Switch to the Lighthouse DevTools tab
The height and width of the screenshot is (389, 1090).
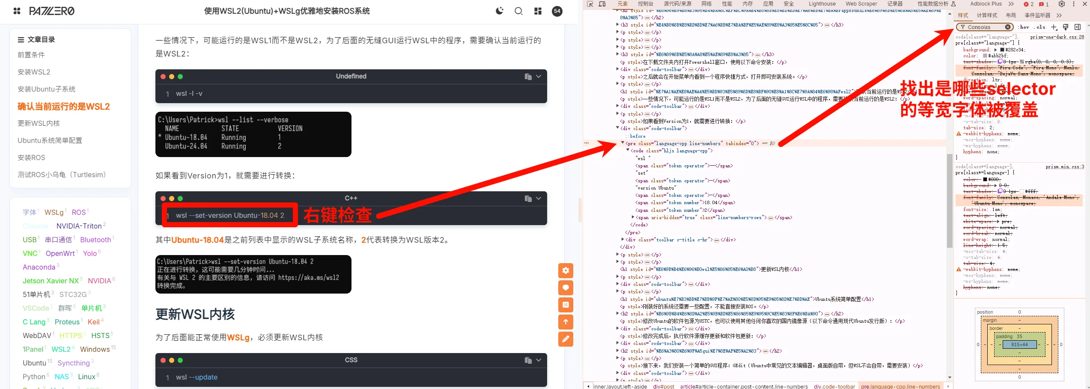coord(822,4)
